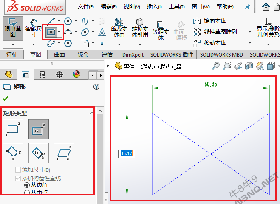Click the Trim Entities (剪裁实体) tool
The height and width of the screenshot is (204, 280).
119,28
